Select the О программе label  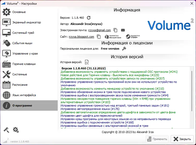(22, 106)
